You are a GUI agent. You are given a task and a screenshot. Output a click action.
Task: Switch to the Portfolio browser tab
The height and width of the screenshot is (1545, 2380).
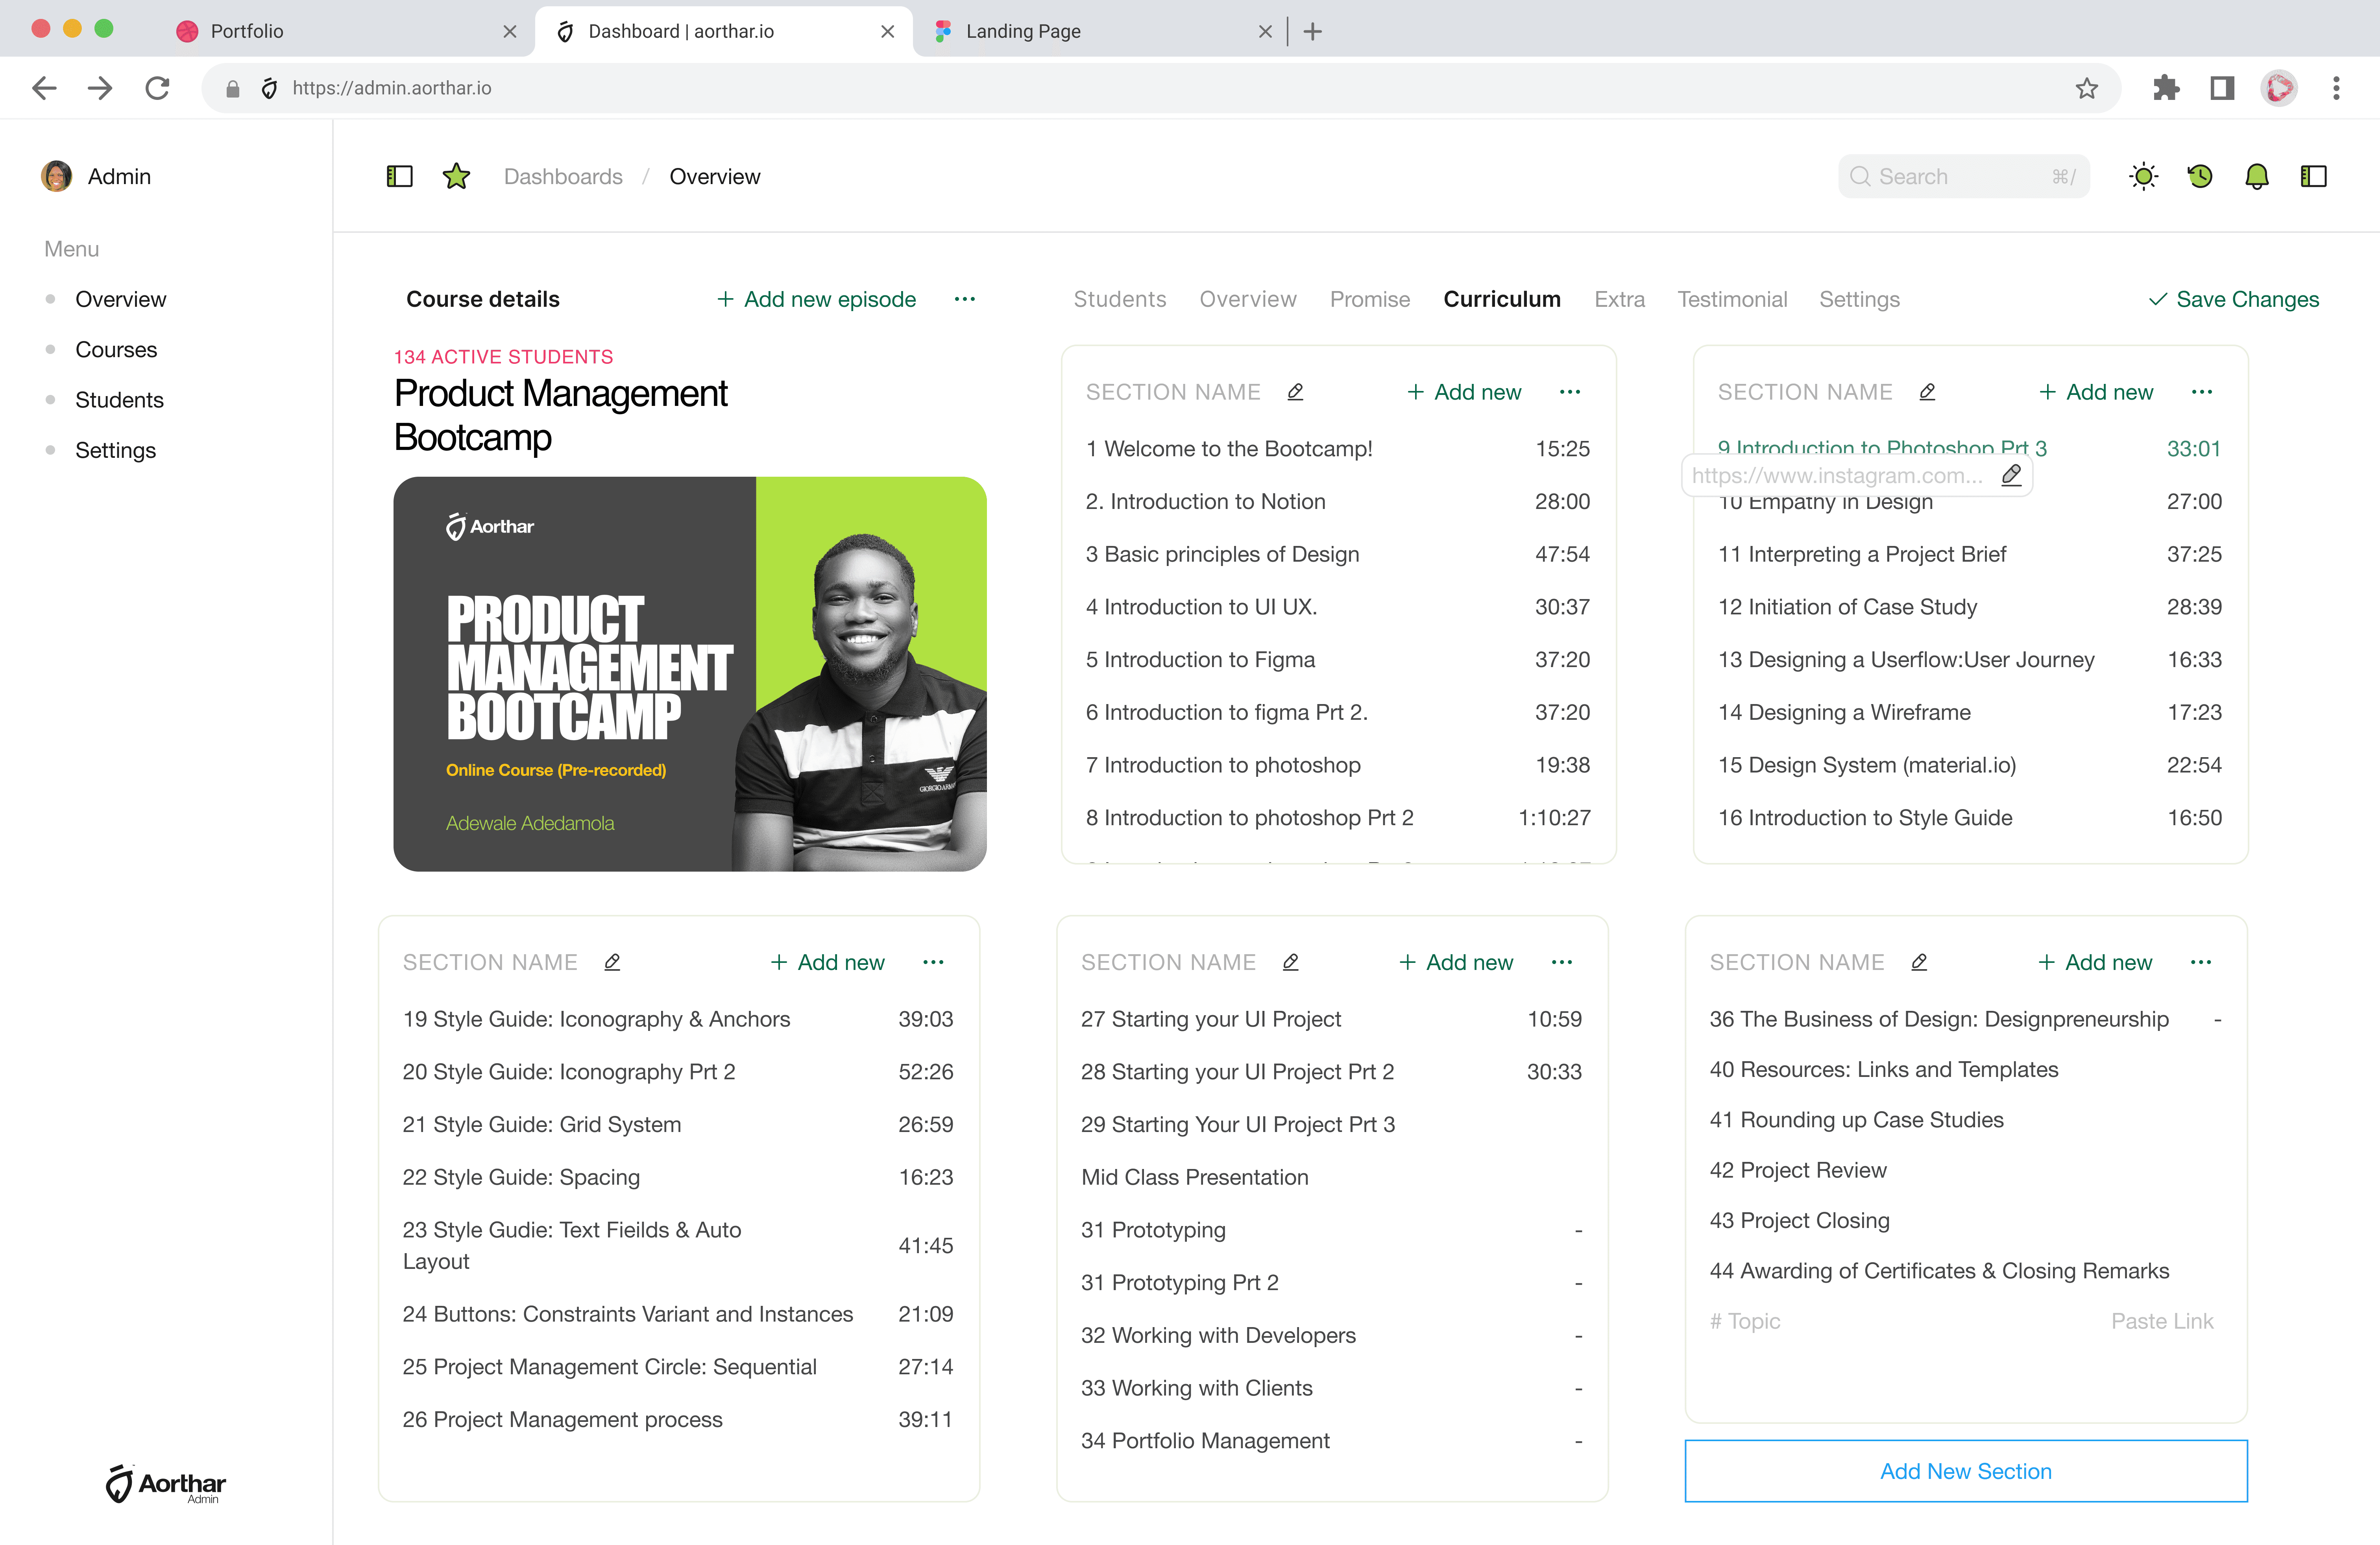pos(346,31)
